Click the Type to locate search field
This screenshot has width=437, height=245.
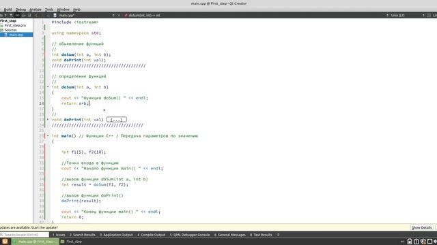tap(25, 235)
